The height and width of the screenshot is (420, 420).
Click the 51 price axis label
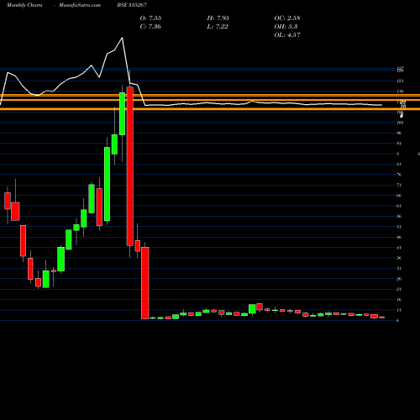[x=399, y=227]
